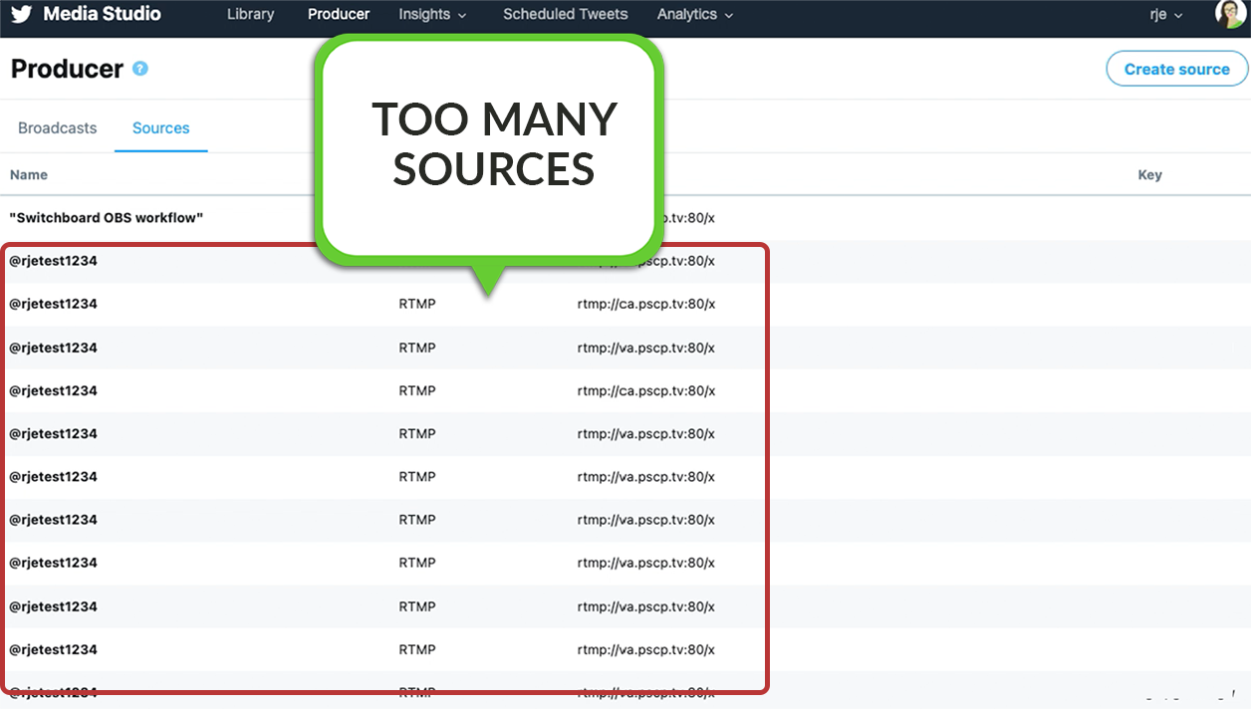Go to the Library page
This screenshot has width=1251, height=709.
(x=252, y=14)
